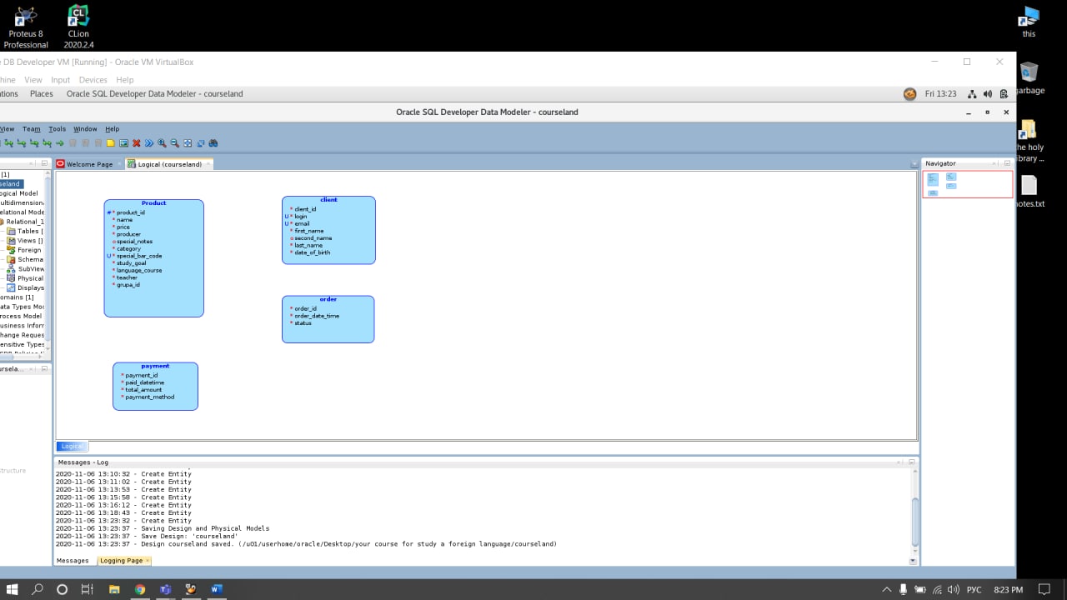This screenshot has width=1067, height=600.
Task: Minimize the Navigator panel
Action: (1007, 163)
